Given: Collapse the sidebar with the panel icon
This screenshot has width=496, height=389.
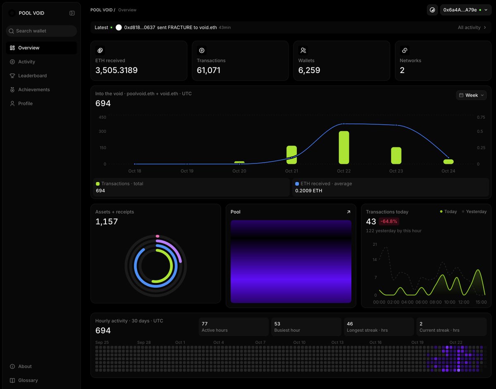Looking at the screenshot, I should [72, 13].
